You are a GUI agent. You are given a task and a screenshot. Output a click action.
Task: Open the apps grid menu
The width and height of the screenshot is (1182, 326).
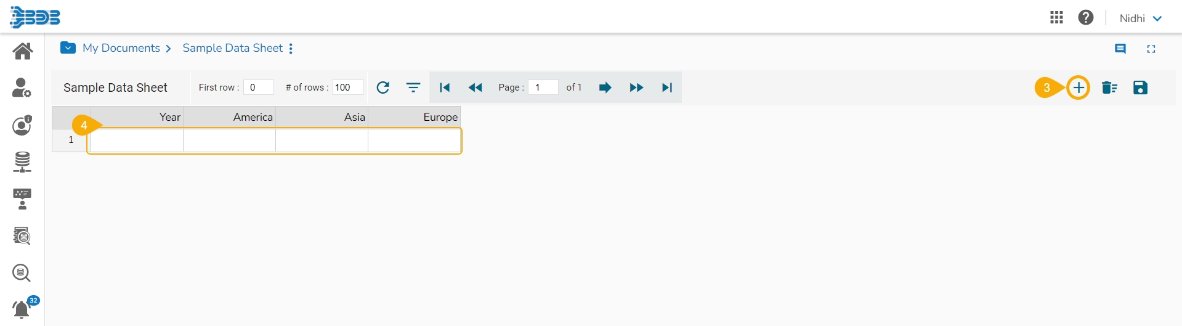tap(1056, 18)
